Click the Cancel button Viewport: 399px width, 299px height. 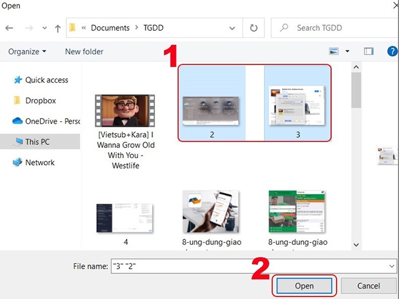point(369,286)
